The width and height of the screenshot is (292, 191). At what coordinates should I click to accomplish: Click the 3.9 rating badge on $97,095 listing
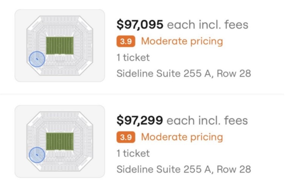(125, 42)
